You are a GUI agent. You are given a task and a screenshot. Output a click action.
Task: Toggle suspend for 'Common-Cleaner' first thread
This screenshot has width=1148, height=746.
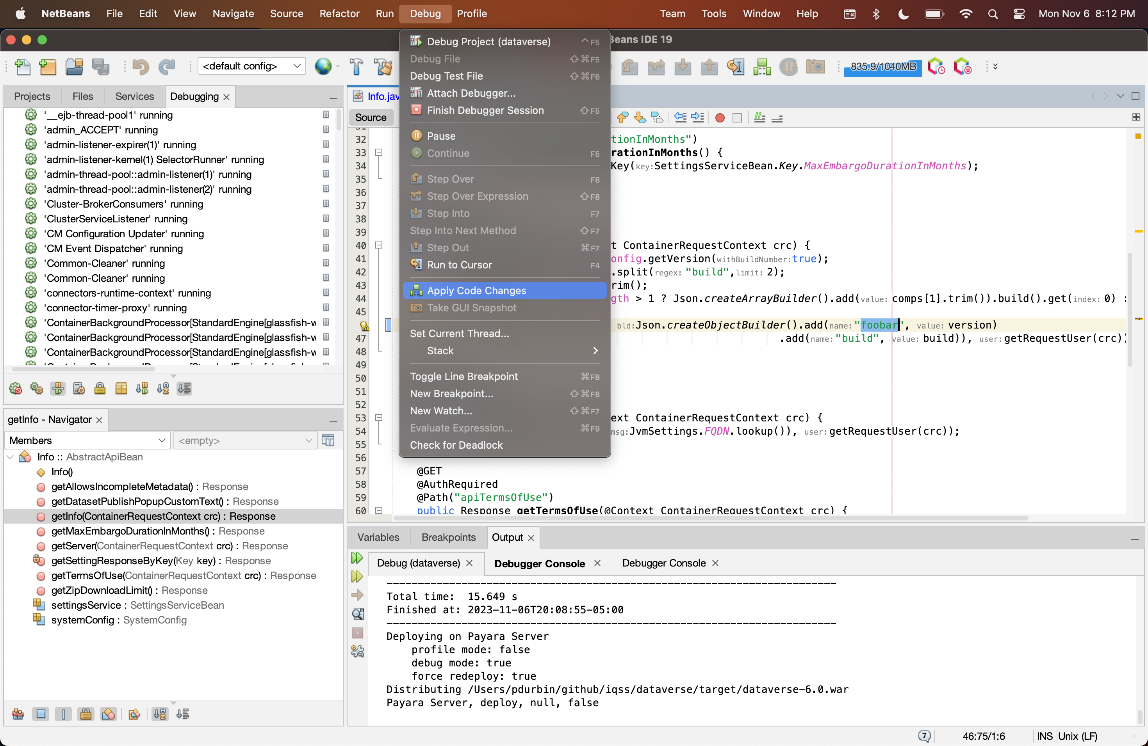pyautogui.click(x=326, y=263)
